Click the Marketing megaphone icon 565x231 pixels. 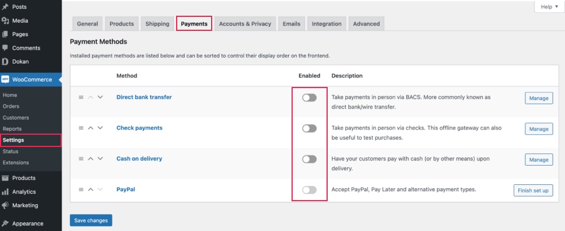click(5, 205)
